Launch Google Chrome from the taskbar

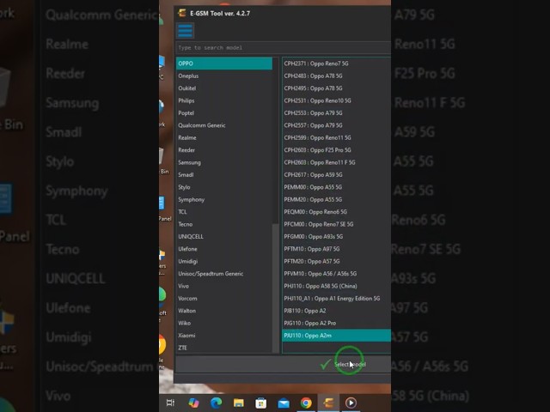306,403
